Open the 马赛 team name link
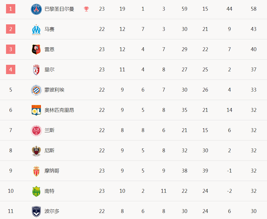267x219 pixels. click(49, 29)
